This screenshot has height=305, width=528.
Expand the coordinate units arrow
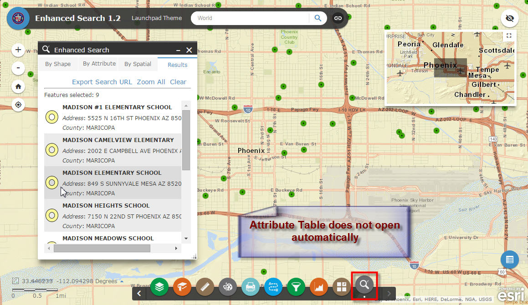tap(122, 281)
